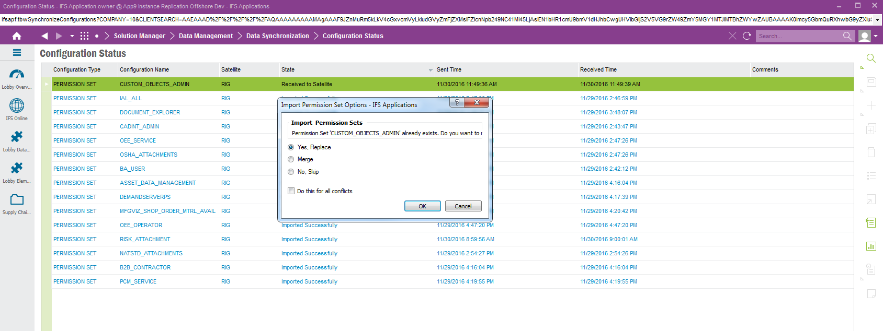Viewport: 883px width, 331px height.
Task: Enable 'Do this for all conflicts' checkbox
Action: (291, 191)
